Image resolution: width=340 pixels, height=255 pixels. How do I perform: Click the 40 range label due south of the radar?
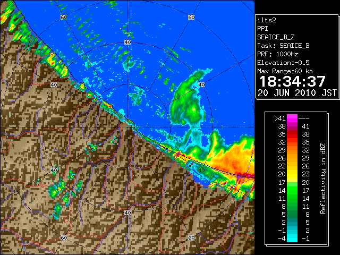(127, 212)
